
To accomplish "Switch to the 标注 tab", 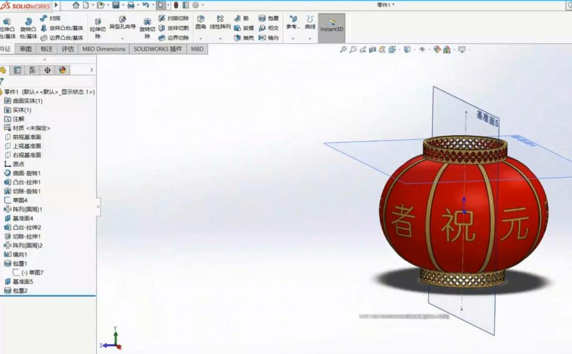I will [x=47, y=49].
